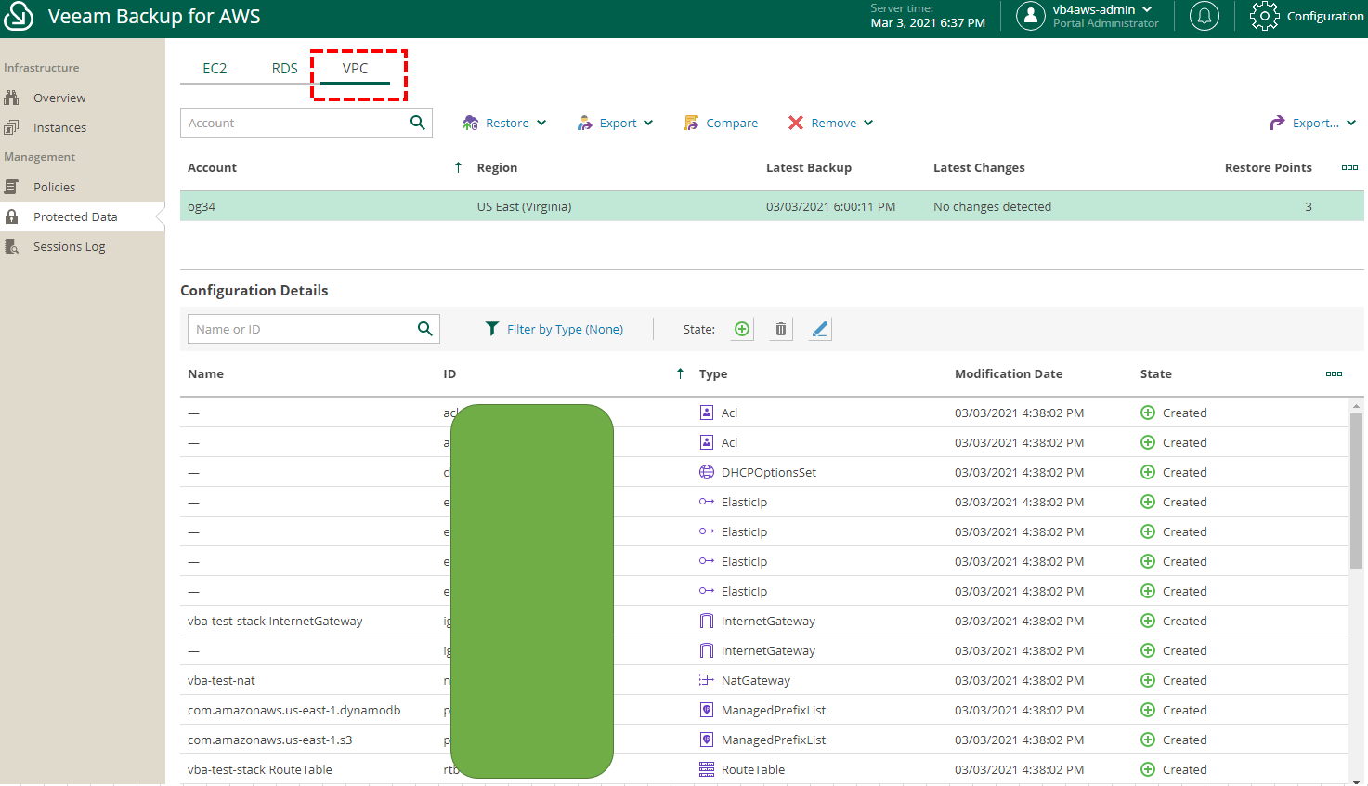The image size is (1368, 786).
Task: Select the vba-test-nat row
Action: coord(764,680)
